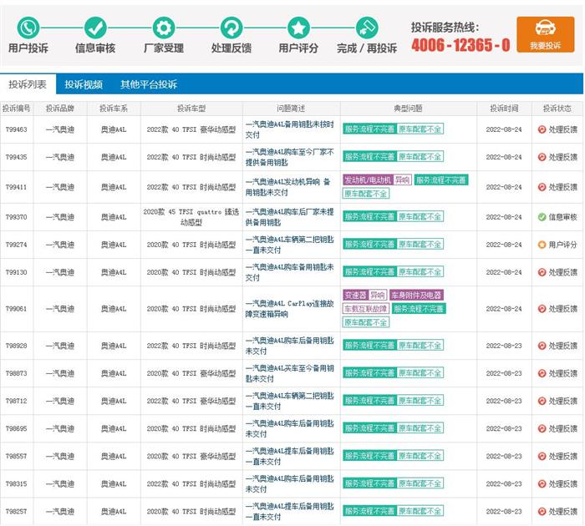
Task: Click the 用户评分 star icon
Action: [298, 28]
